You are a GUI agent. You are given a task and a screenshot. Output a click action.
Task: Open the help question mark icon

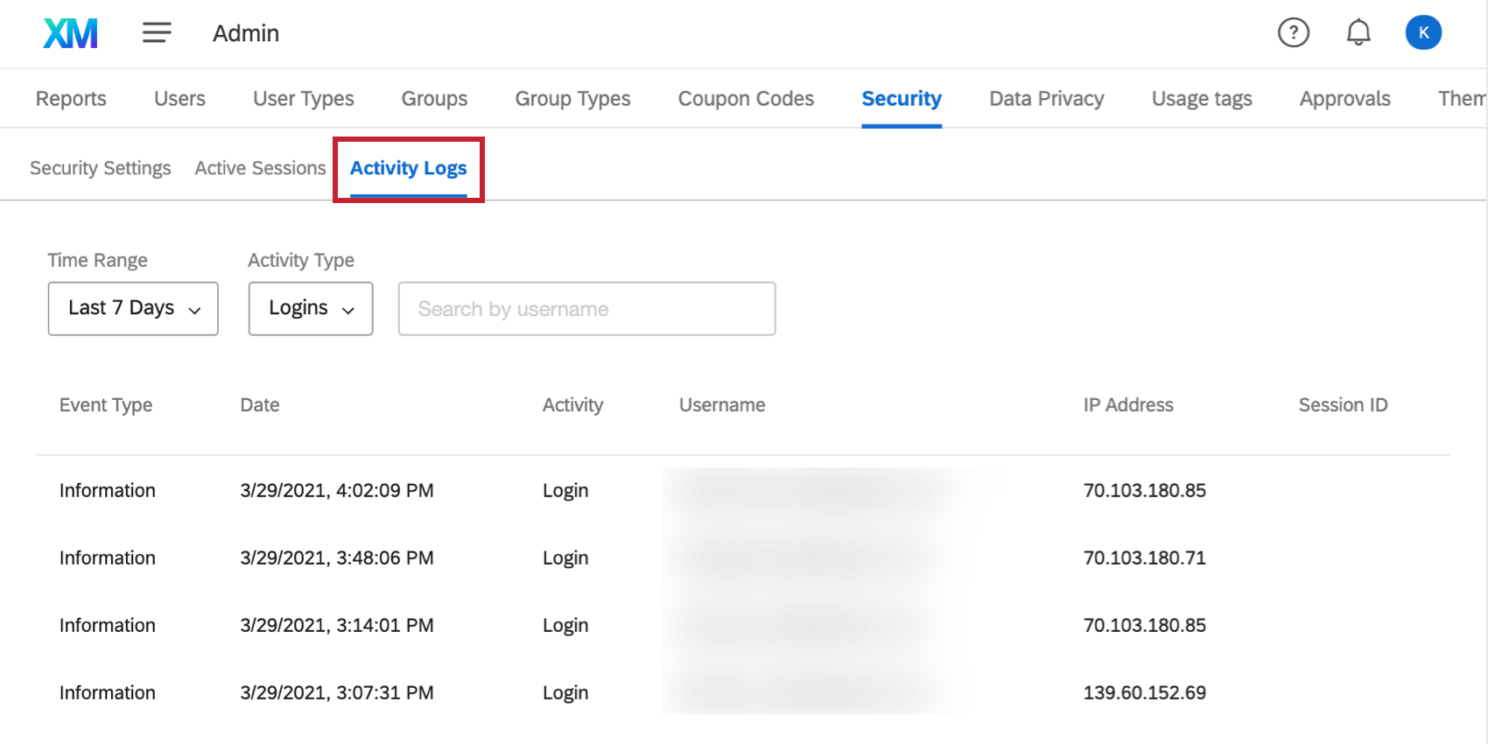click(x=1293, y=33)
